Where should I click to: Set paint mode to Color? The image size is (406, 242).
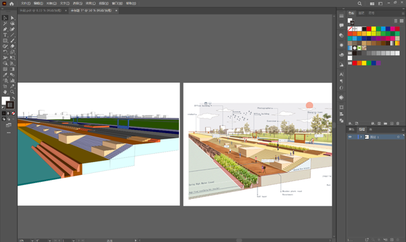(x=4, y=113)
